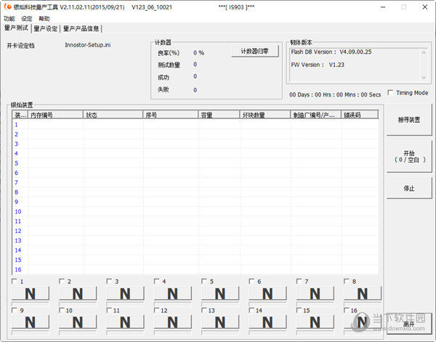Open the 设定 menu
This screenshot has width=436, height=342.
point(27,19)
